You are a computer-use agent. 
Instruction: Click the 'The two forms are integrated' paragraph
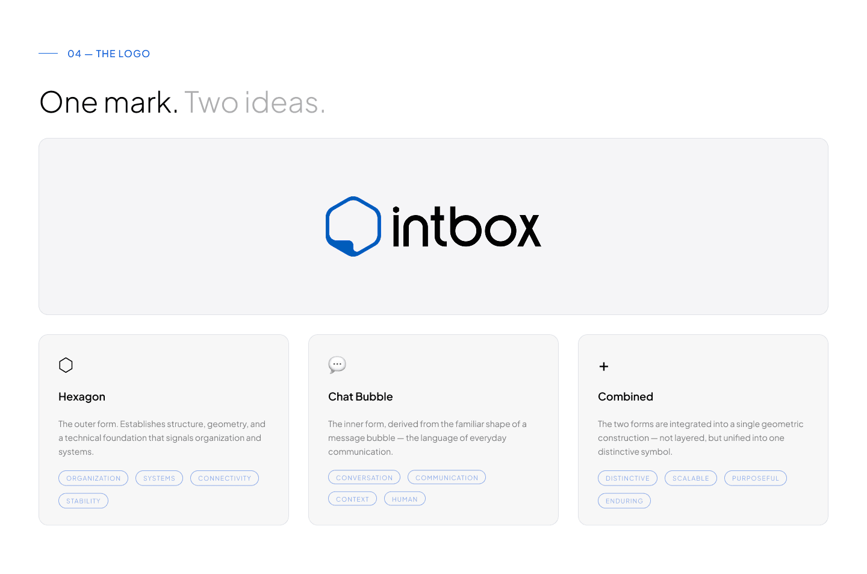pyautogui.click(x=701, y=438)
